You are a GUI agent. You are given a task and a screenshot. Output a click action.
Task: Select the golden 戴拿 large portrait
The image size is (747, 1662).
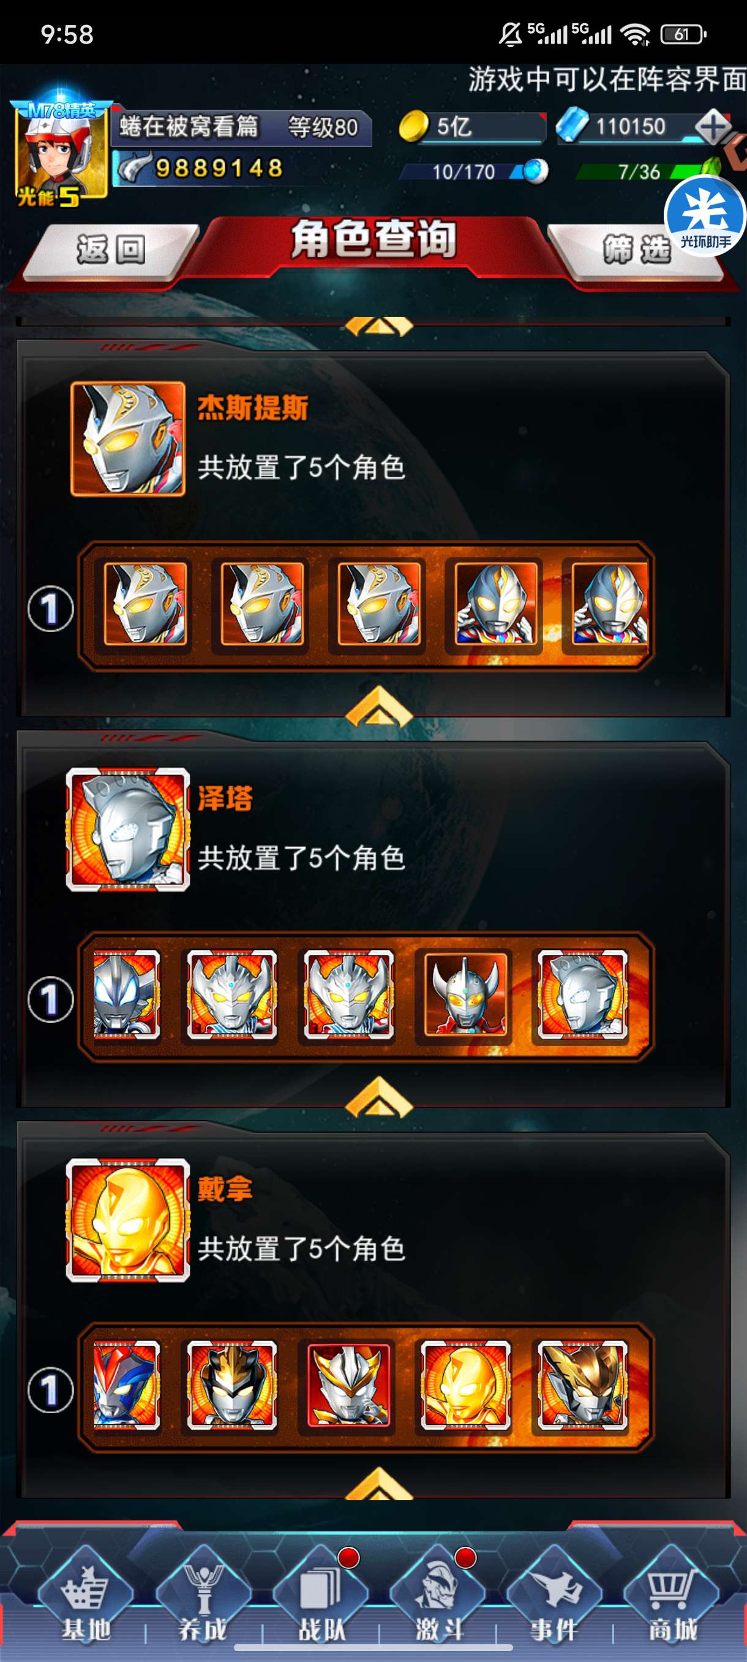coord(127,1220)
